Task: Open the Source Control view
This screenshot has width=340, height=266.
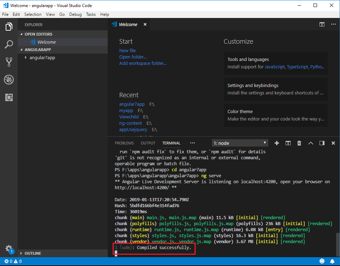Action: pyautogui.click(x=9, y=62)
